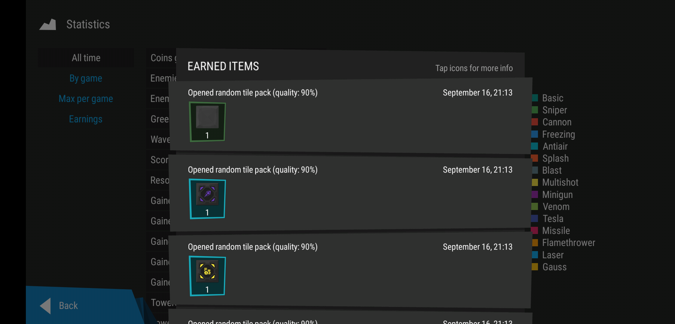Select the Flamethrower legend label
Screen dimensions: 675x324
(568, 242)
